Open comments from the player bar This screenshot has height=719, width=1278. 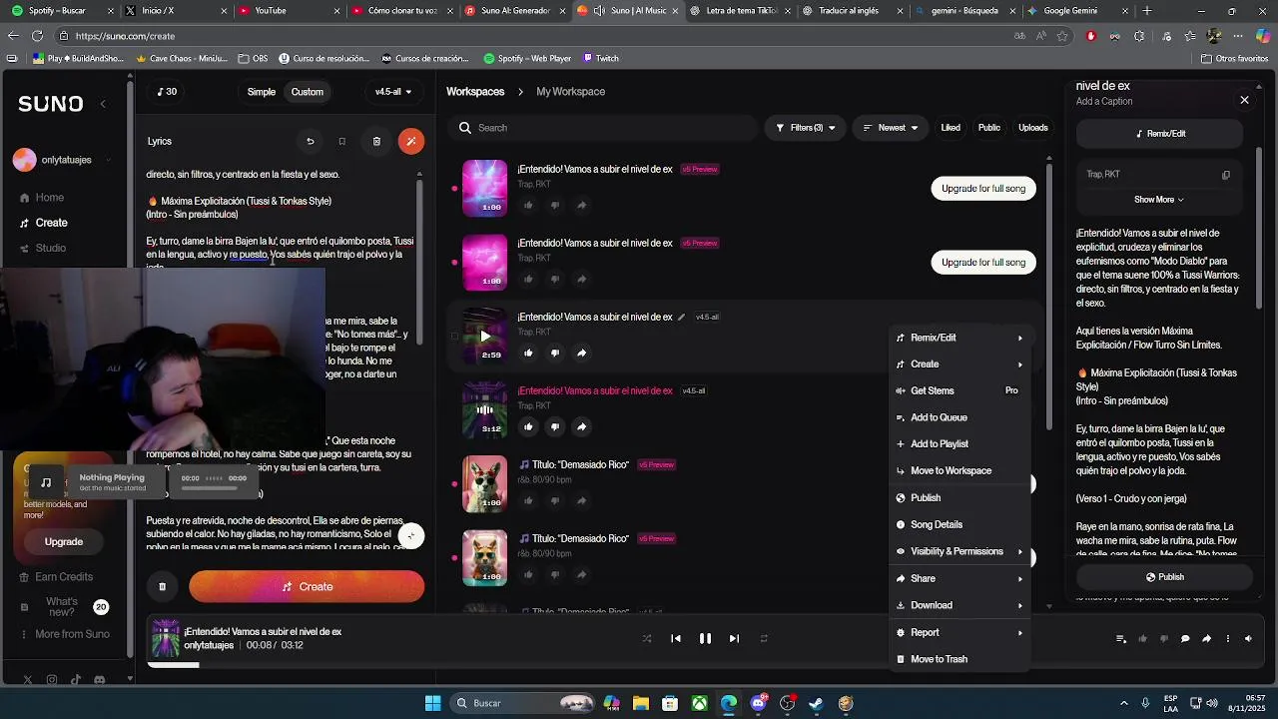(x=1185, y=639)
